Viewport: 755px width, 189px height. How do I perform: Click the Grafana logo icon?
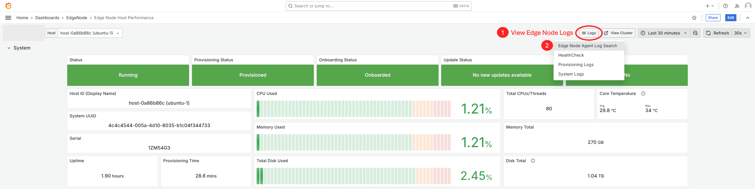[x=9, y=6]
